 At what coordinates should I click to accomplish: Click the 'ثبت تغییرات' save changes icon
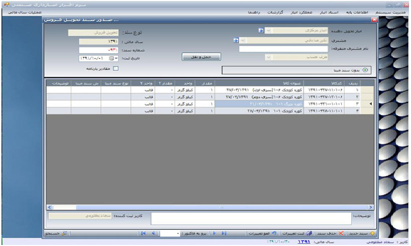click(309, 233)
